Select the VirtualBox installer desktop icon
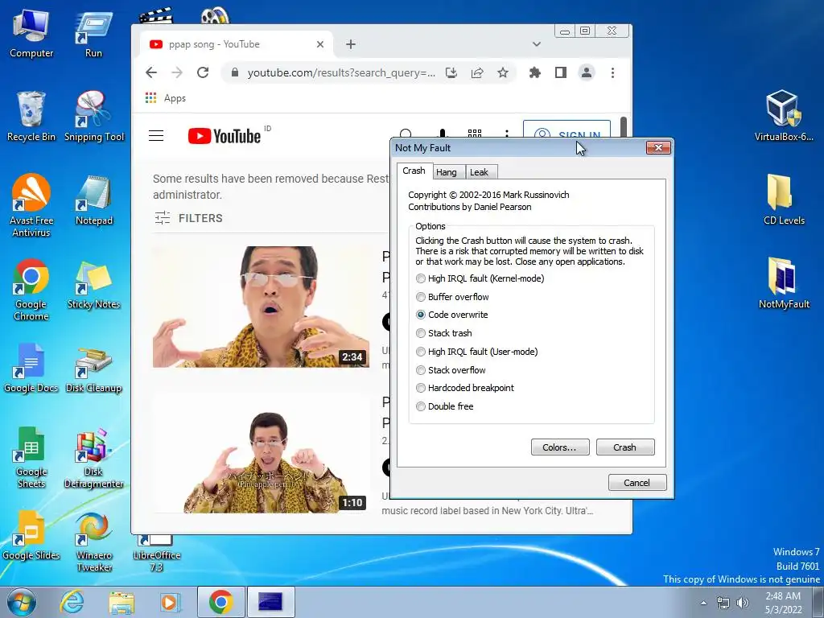The width and height of the screenshot is (824, 618). pos(784,116)
